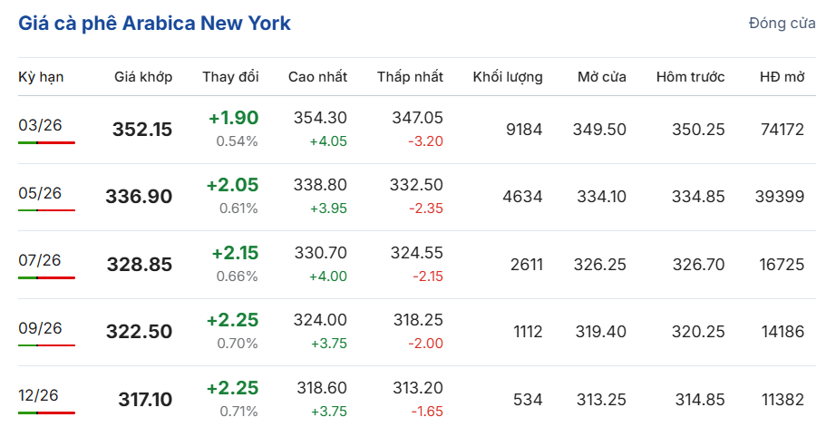
Task: Open the 05/26 contract term
Action: coord(40,192)
